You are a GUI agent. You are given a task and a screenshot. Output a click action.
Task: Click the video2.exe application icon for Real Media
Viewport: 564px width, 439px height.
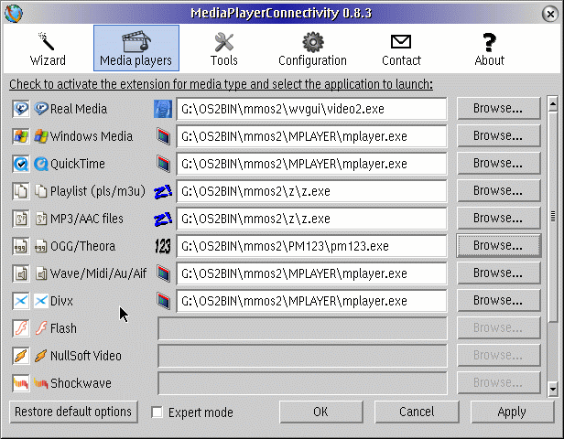point(163,109)
